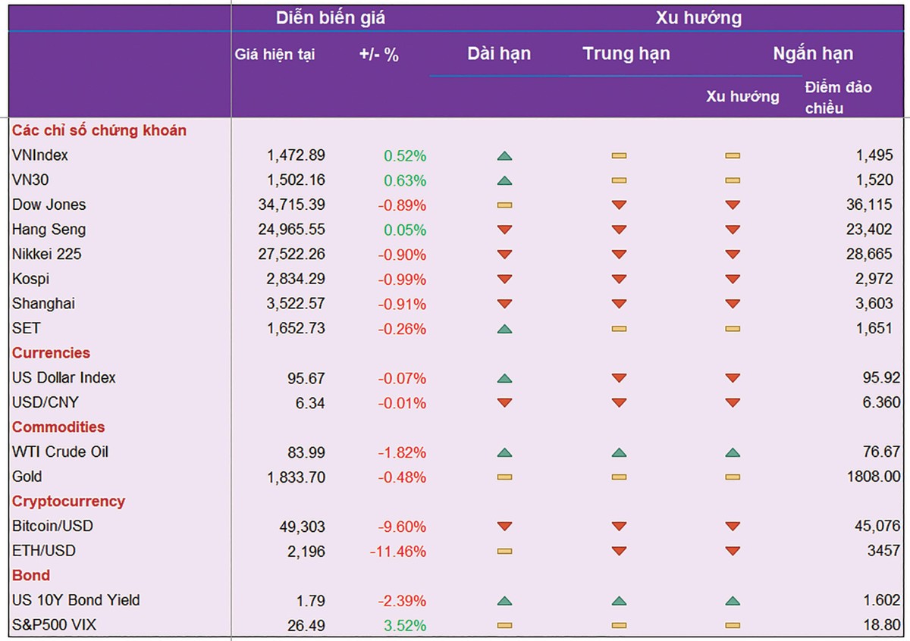Click the 'Cryptocurrency' section heading
The width and height of the screenshot is (910, 641).
(x=68, y=502)
